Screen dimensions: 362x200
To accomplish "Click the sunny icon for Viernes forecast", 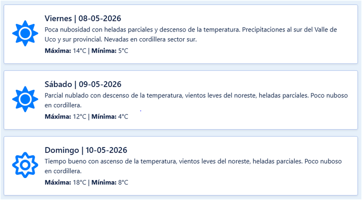I will pyautogui.click(x=25, y=33).
